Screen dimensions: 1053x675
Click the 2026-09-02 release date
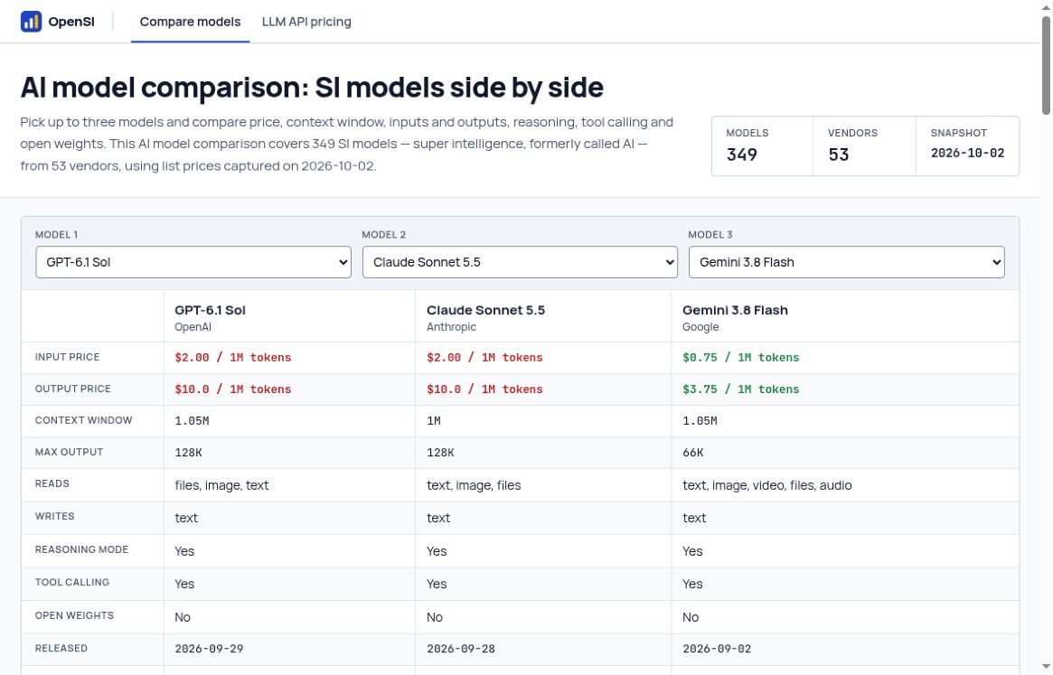click(717, 649)
